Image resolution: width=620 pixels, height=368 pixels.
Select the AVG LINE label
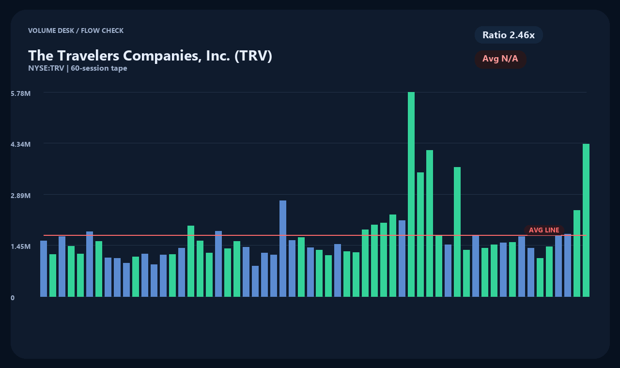[544, 230]
